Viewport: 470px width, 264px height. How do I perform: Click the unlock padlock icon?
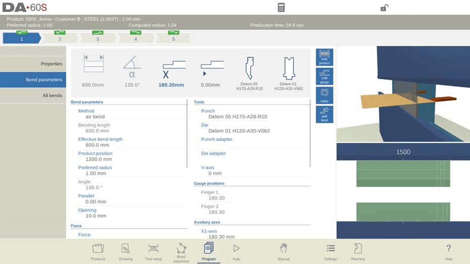tap(384, 8)
